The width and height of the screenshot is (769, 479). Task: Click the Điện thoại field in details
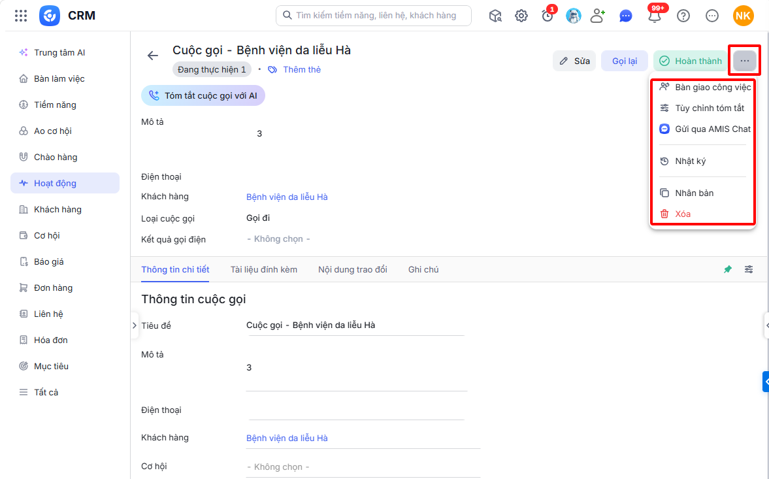pos(356,410)
